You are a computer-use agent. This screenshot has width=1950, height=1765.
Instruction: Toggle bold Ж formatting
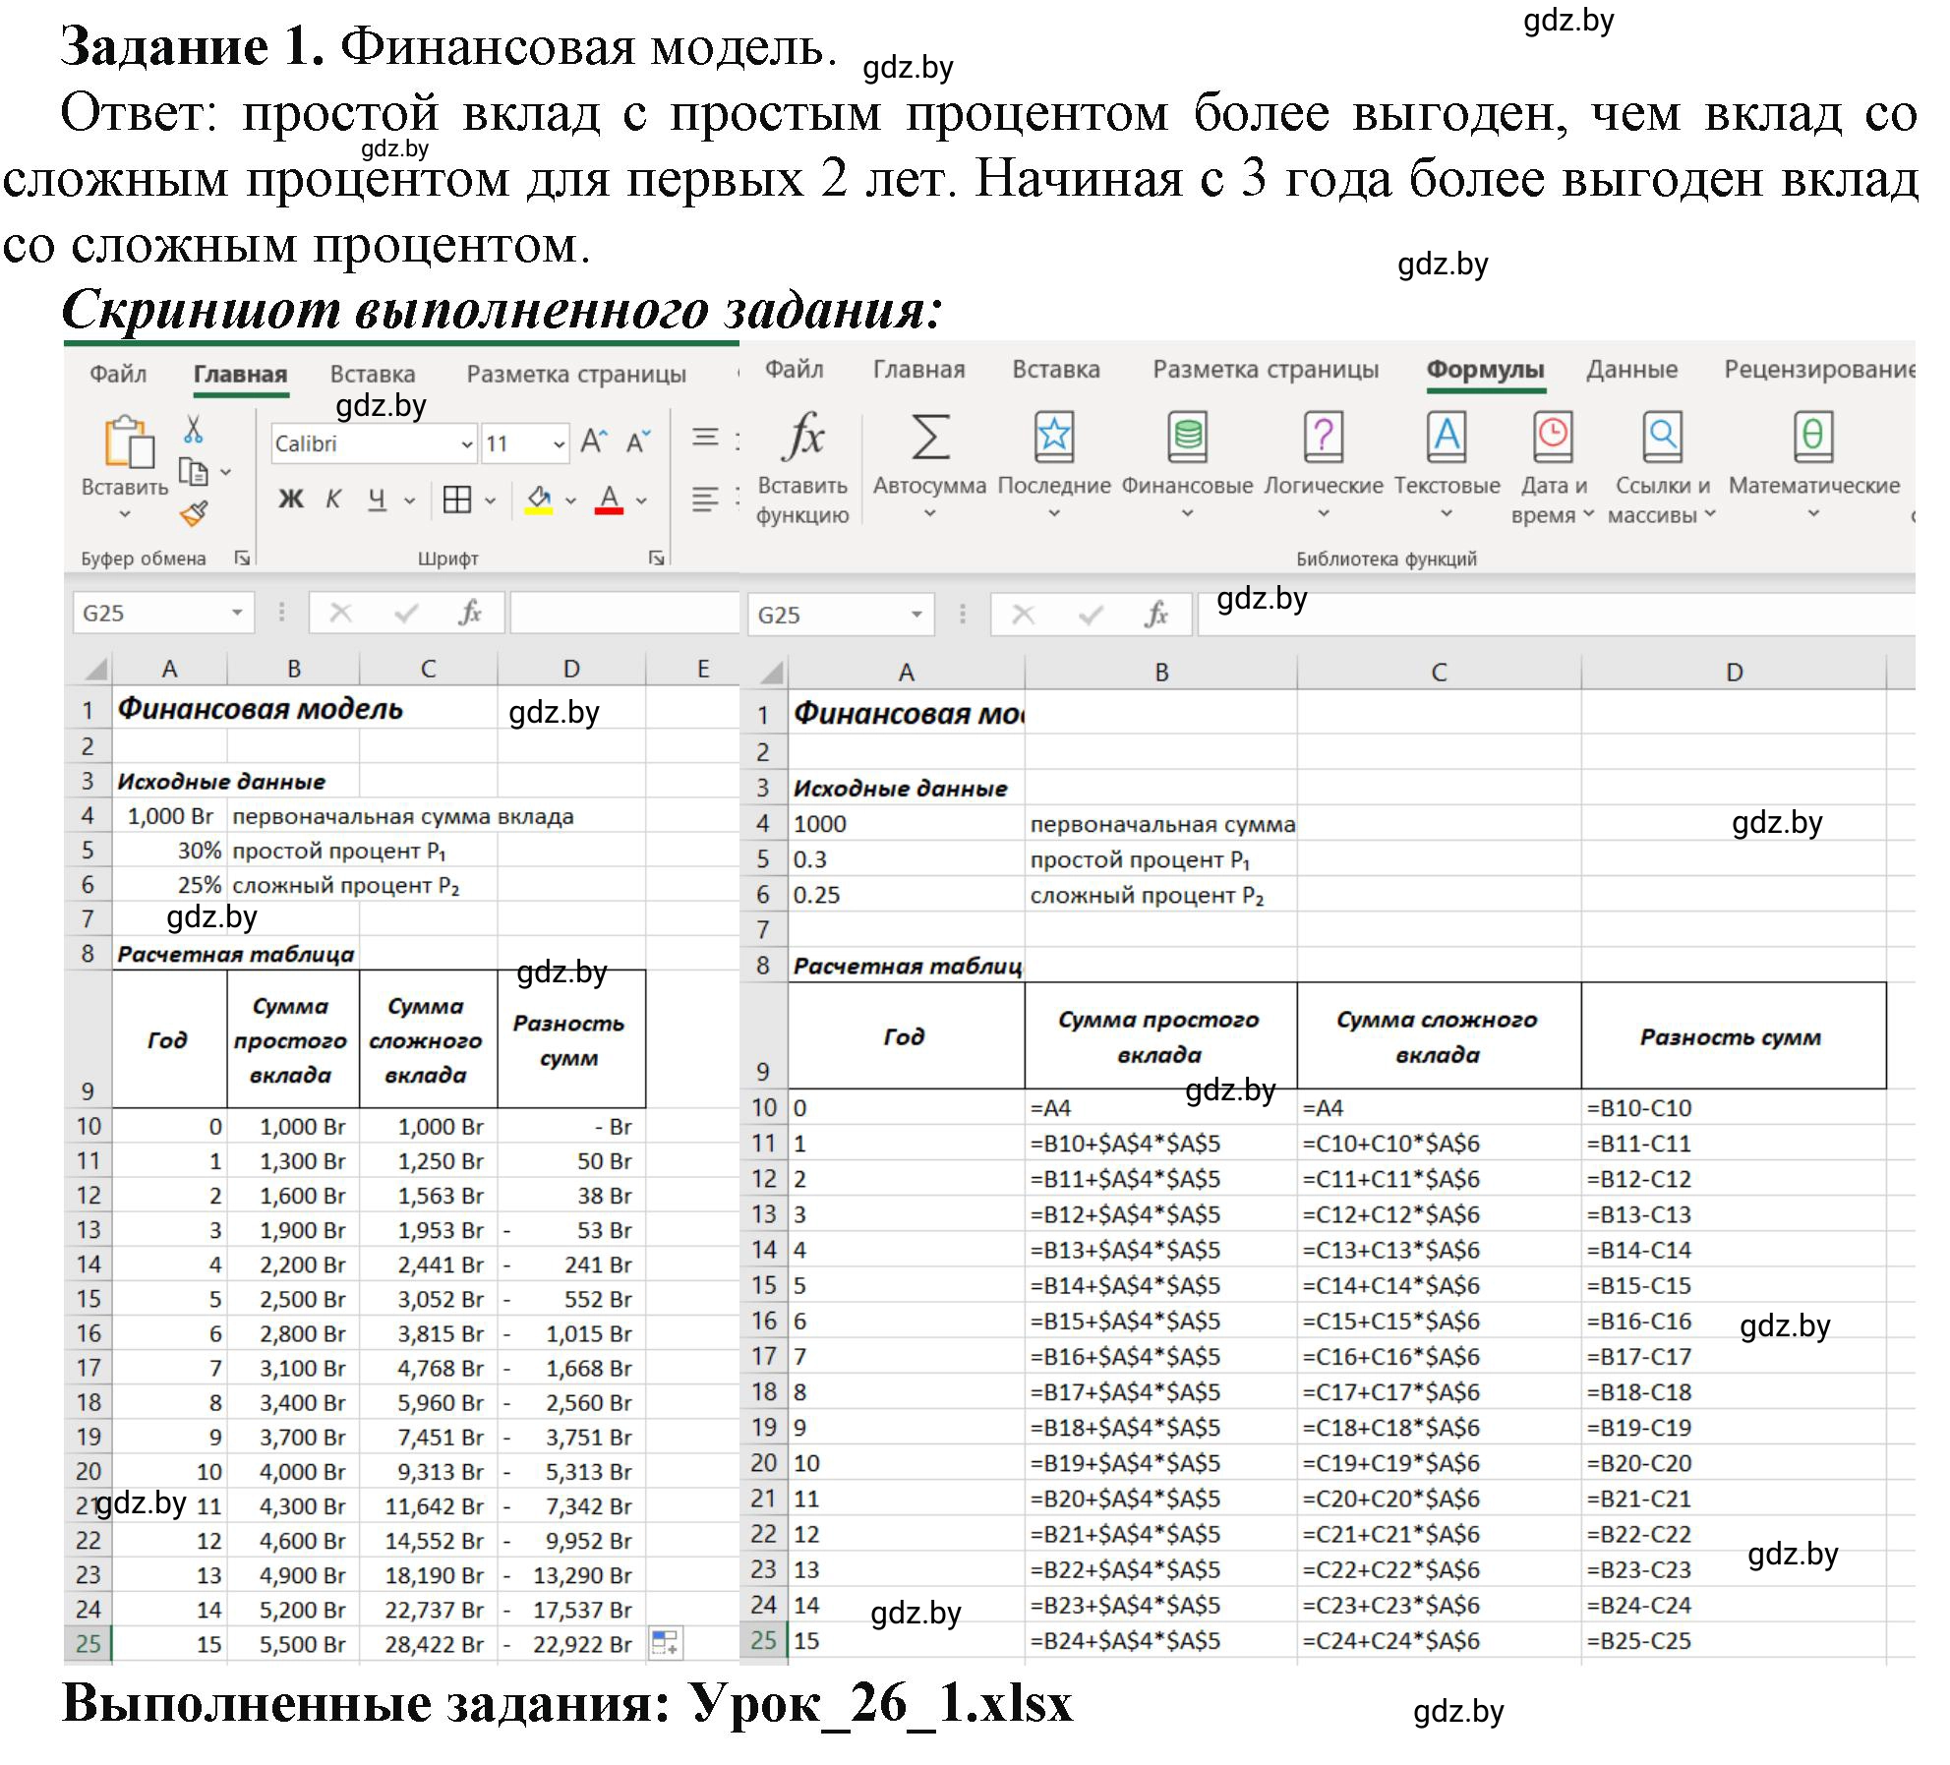(291, 500)
